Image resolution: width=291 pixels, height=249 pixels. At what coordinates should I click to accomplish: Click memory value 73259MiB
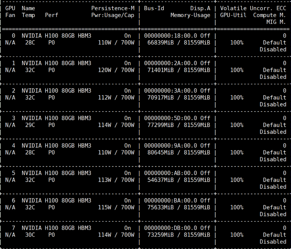pyautogui.click(x=161, y=235)
